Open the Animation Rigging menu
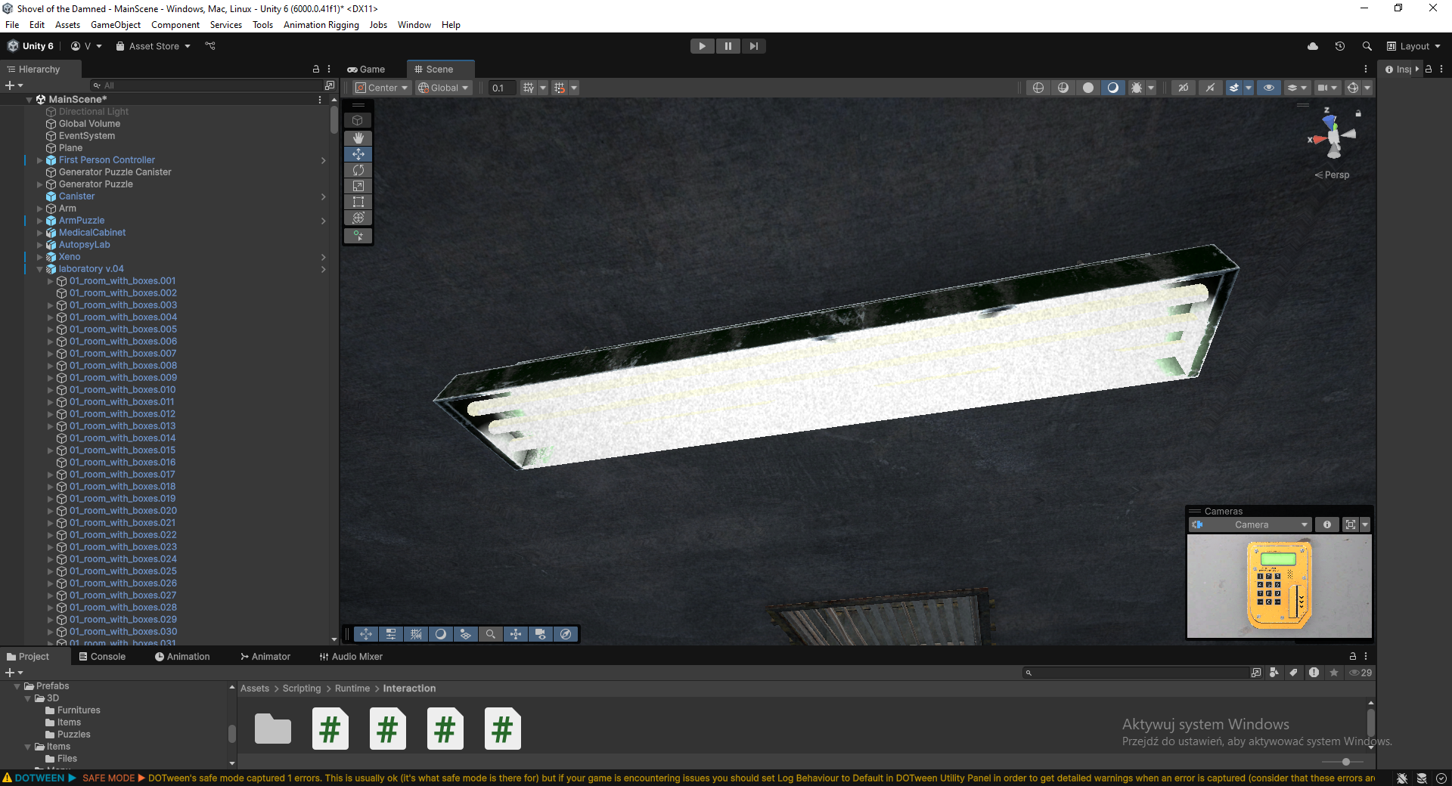The image size is (1452, 786). coord(321,25)
